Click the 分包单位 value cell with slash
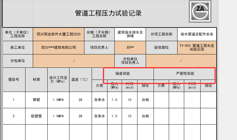Screen dimensions: 237x140 (x=73, y=61)
